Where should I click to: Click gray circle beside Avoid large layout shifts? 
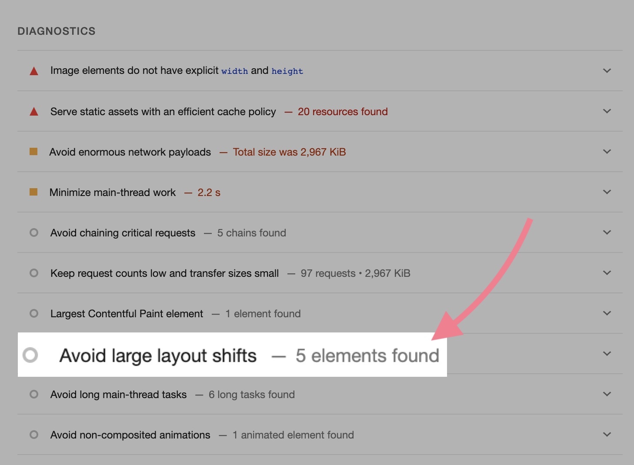[x=30, y=355]
